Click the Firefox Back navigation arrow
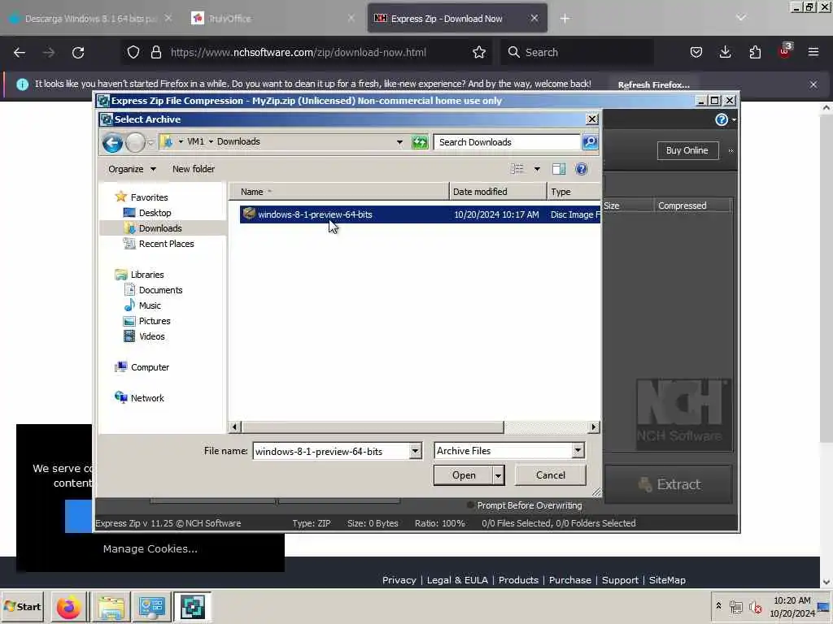The image size is (833, 624). pos(20,52)
